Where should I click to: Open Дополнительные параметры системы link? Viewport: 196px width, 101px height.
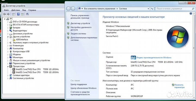84,39
